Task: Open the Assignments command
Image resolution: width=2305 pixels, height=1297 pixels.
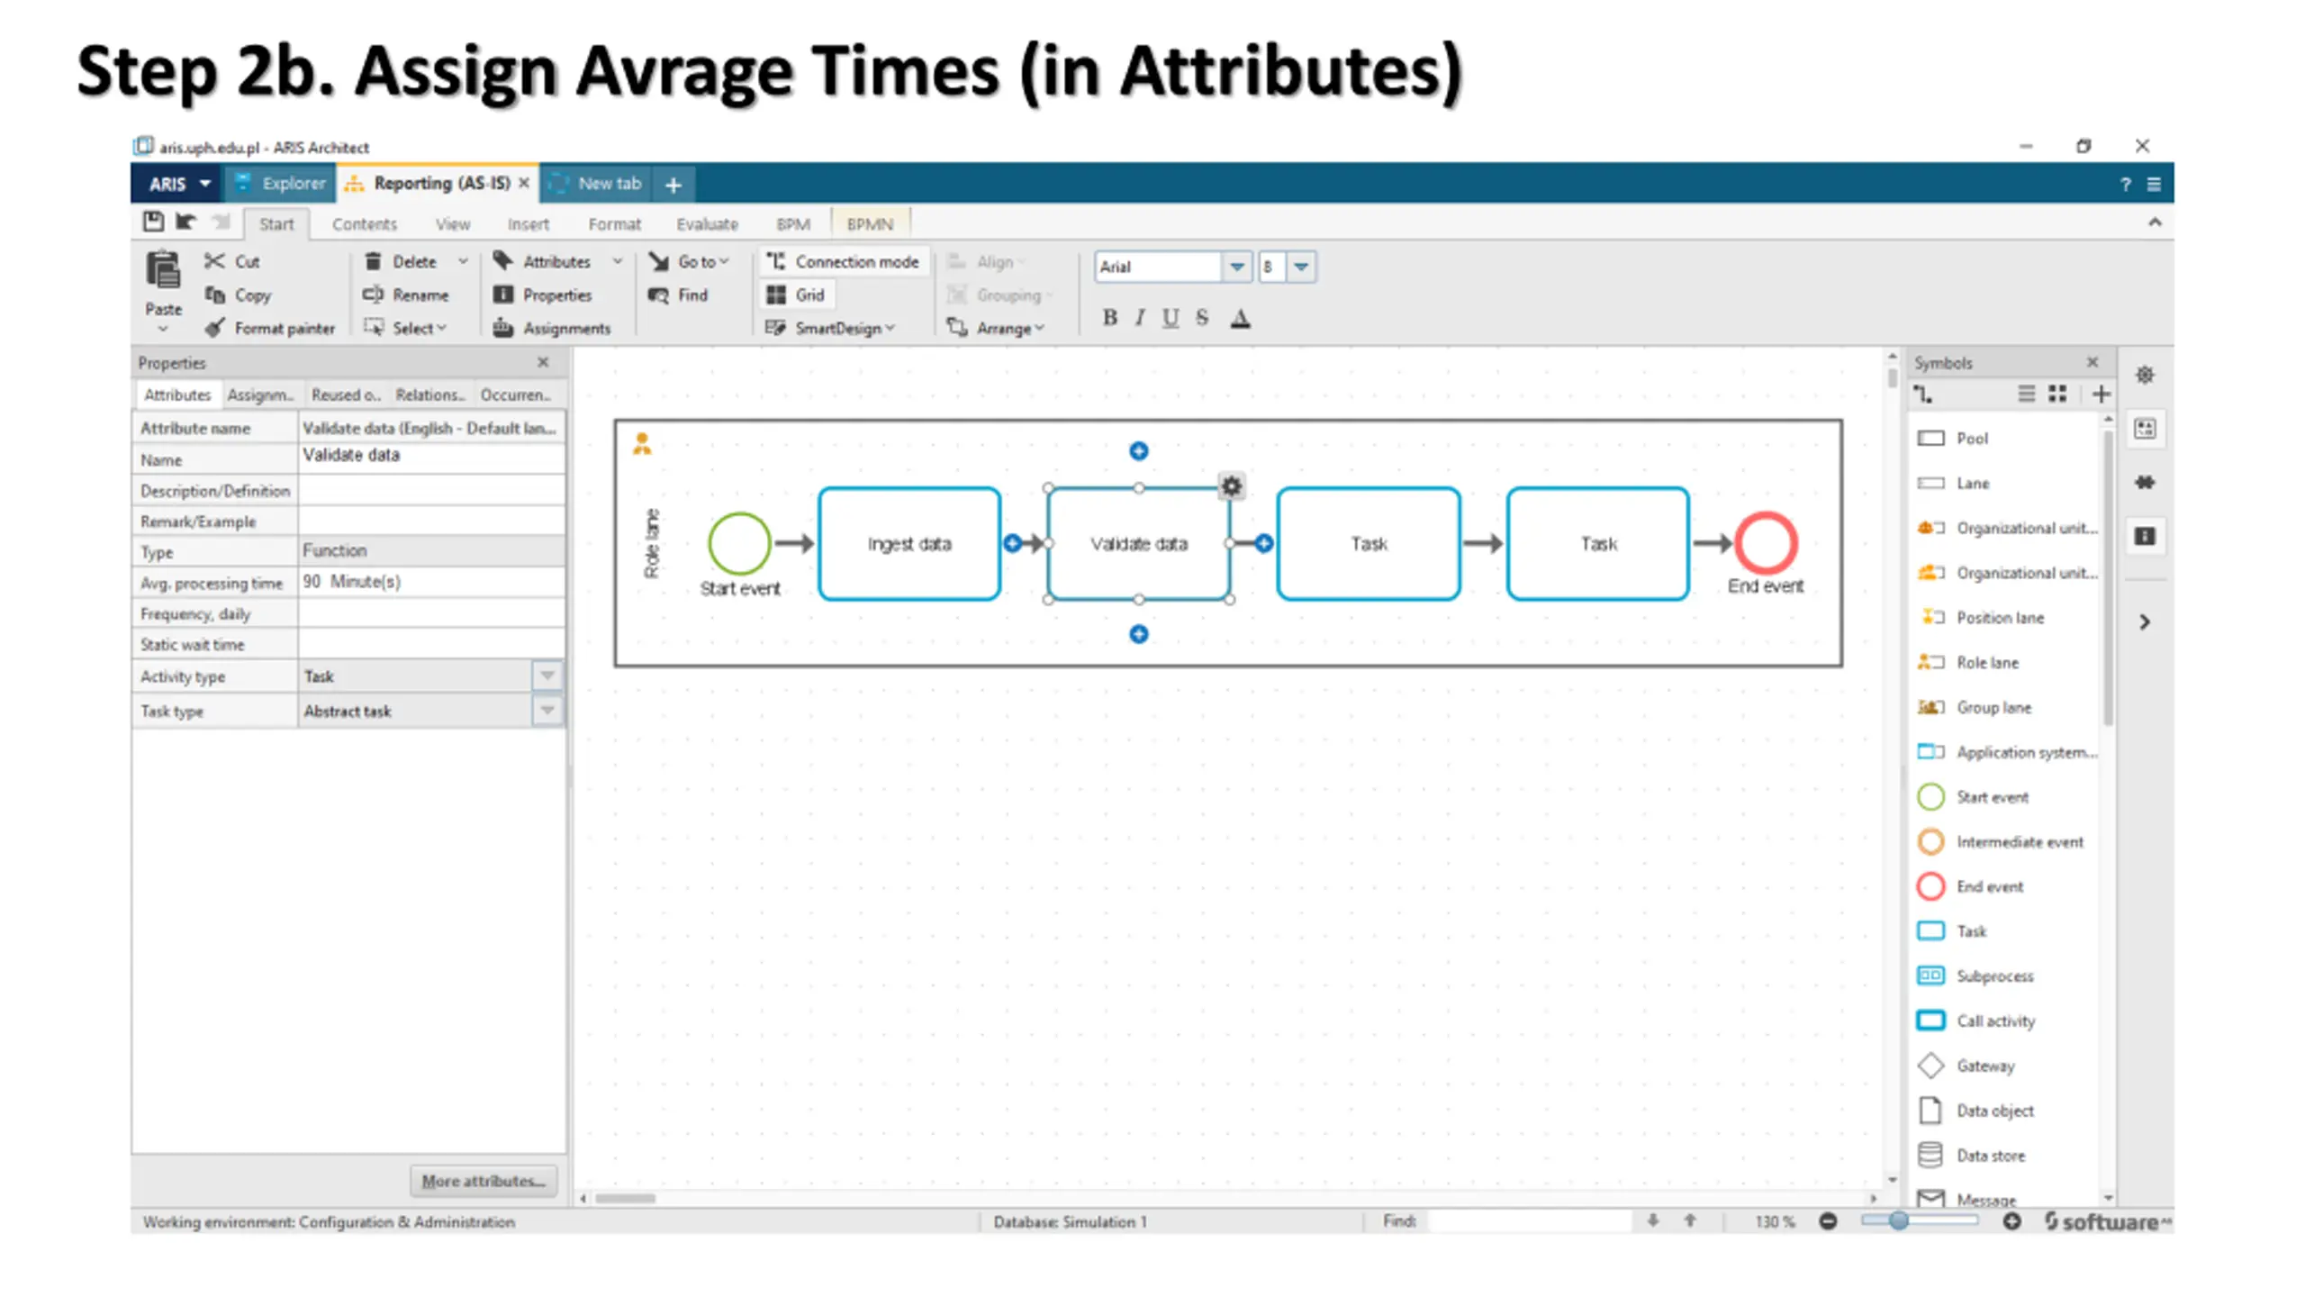Action: tap(552, 329)
